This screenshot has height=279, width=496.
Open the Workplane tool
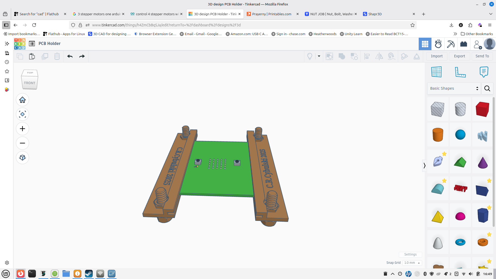[x=436, y=72]
